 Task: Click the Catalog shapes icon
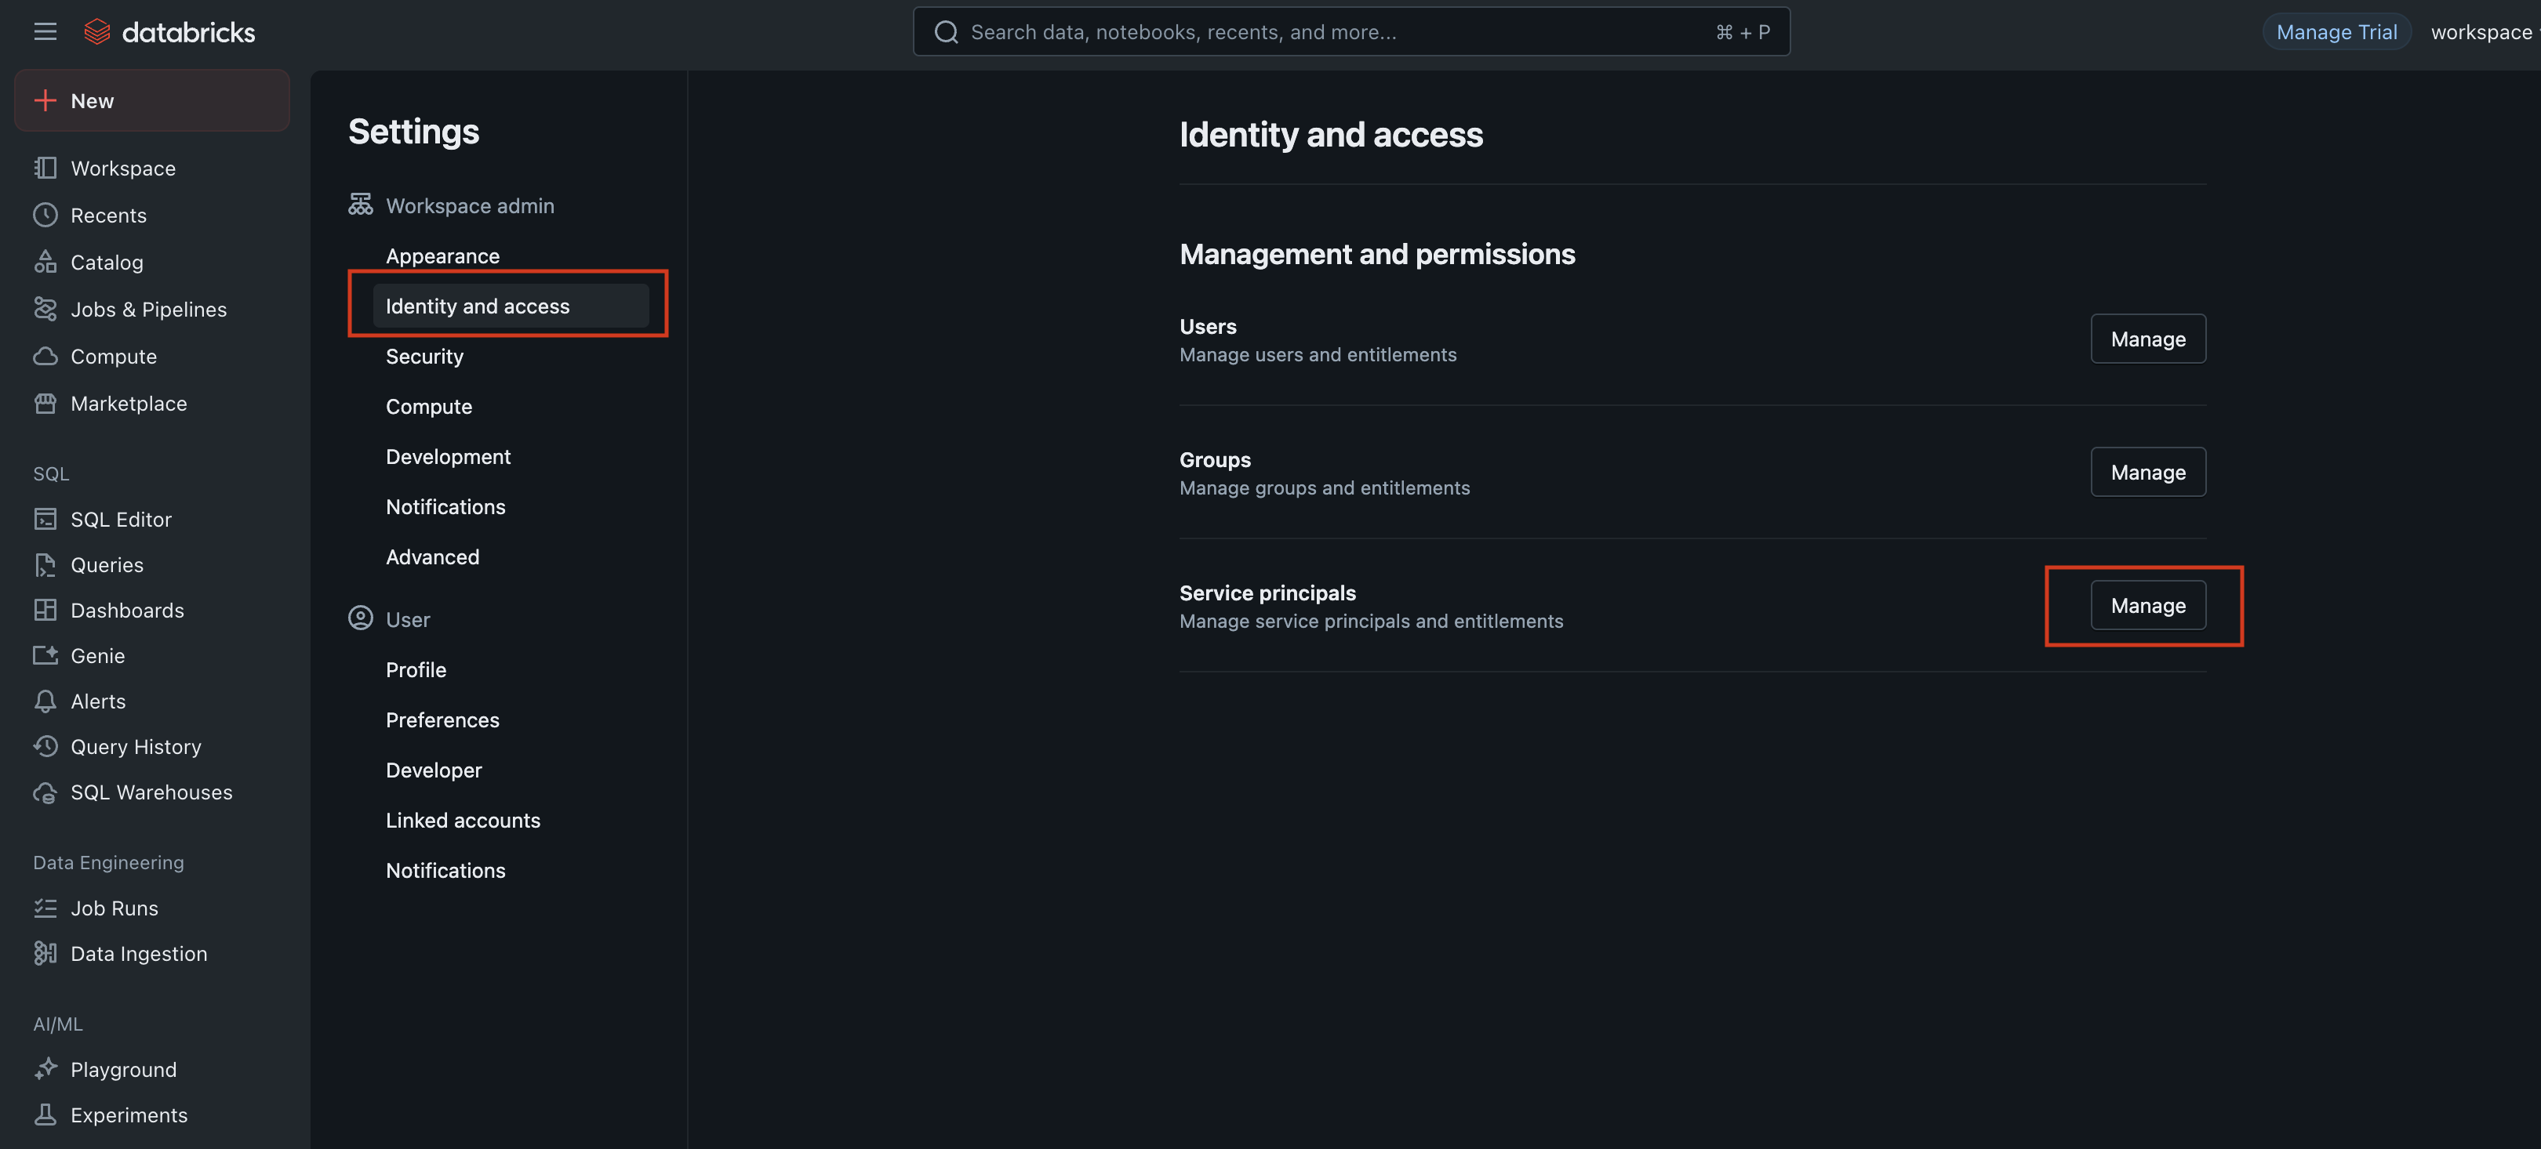(45, 262)
